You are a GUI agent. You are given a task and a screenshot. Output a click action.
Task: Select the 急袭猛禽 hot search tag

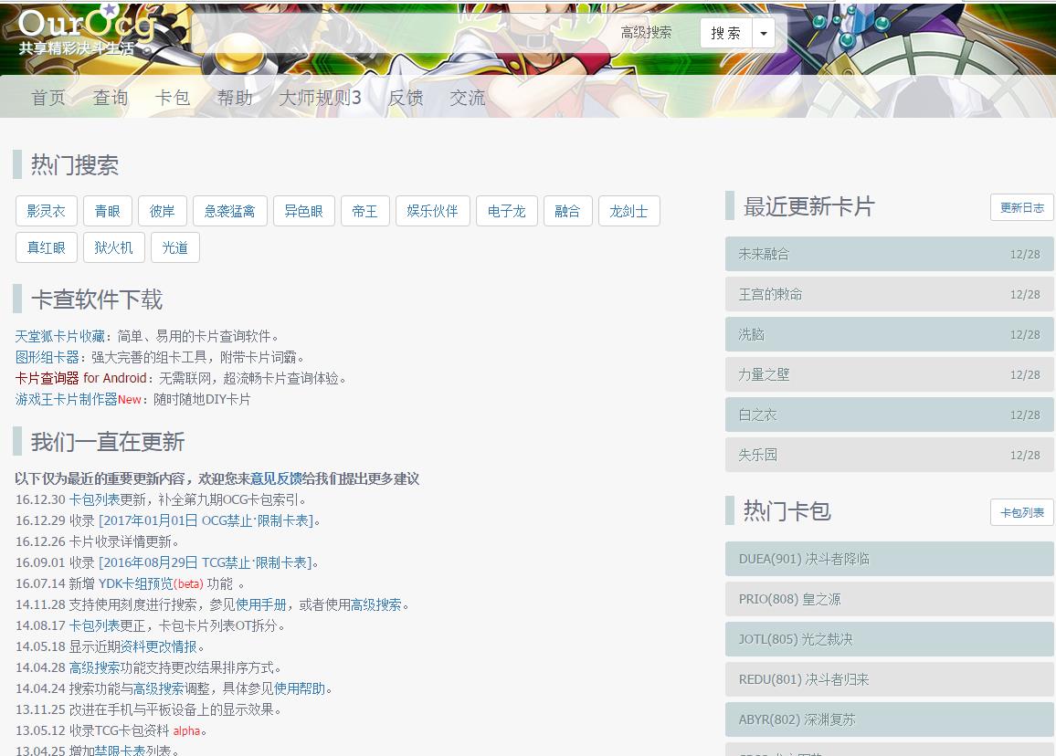click(x=229, y=212)
